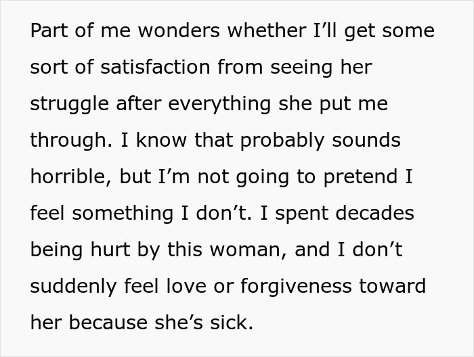Click the word "forgiveness"
474x357 pixels.
click(x=297, y=287)
